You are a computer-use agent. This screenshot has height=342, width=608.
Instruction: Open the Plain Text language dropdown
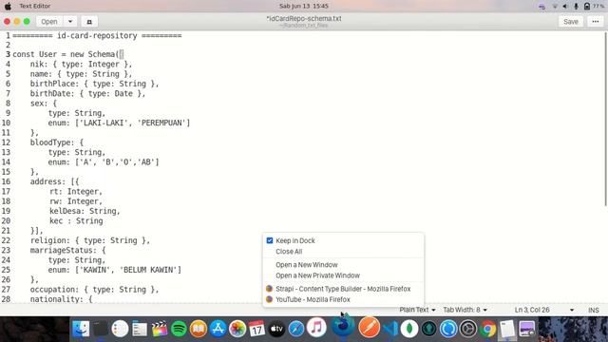[417, 310]
